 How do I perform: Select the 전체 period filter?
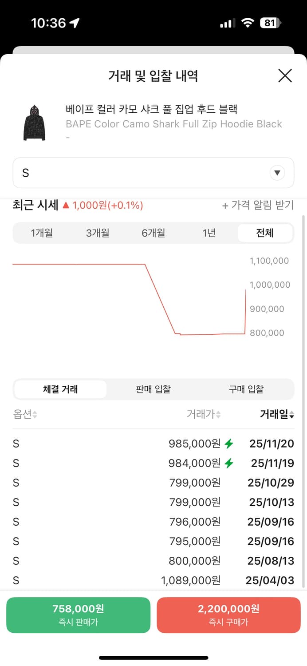(x=265, y=233)
